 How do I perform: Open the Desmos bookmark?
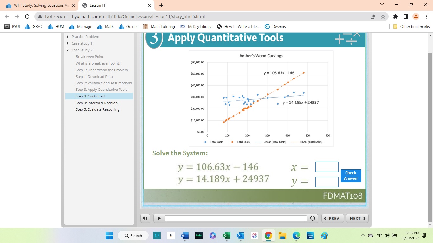point(275,27)
